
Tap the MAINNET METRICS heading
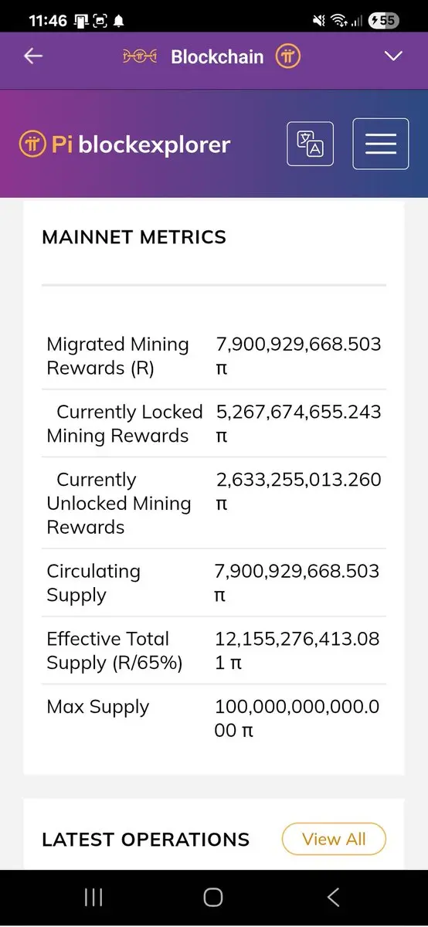134,237
